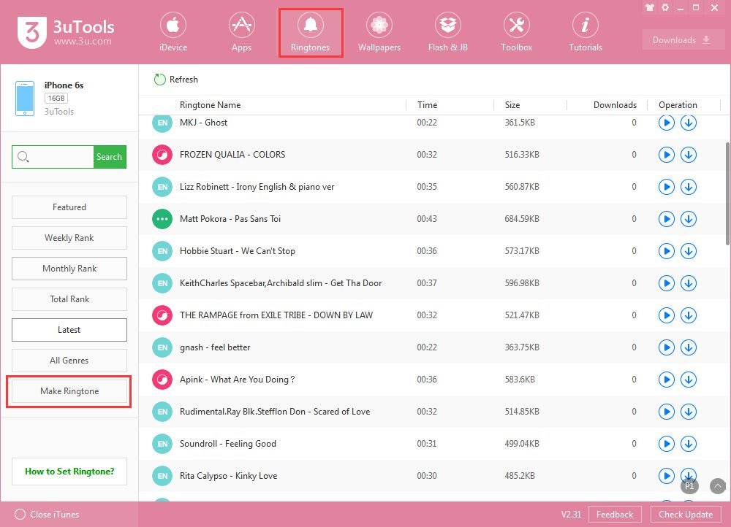Collapse the page with the bottom-right chevron
This screenshot has height=527, width=731.
[717, 485]
